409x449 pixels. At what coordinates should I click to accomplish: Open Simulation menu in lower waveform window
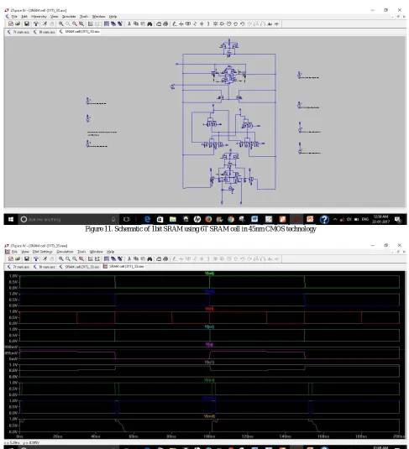(x=65, y=252)
